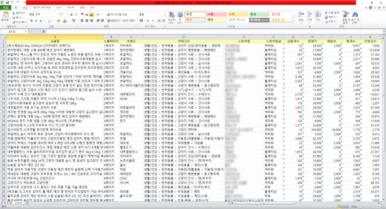
Task: Click the decrease indent icon
Action: coord(98,21)
